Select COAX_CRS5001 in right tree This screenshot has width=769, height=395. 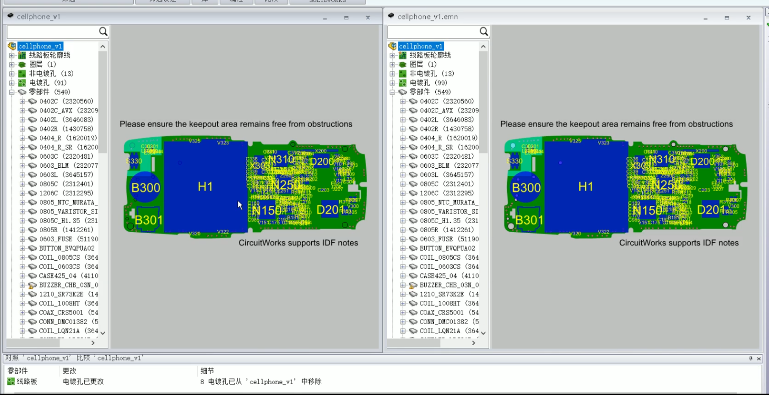coord(449,313)
